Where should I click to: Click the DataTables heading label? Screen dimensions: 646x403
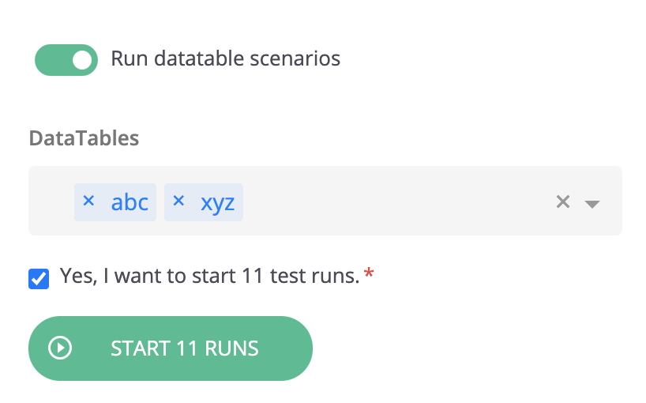click(x=84, y=138)
